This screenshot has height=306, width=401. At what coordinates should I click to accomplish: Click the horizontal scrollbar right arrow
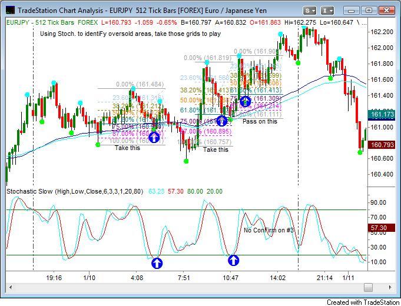(x=390, y=287)
